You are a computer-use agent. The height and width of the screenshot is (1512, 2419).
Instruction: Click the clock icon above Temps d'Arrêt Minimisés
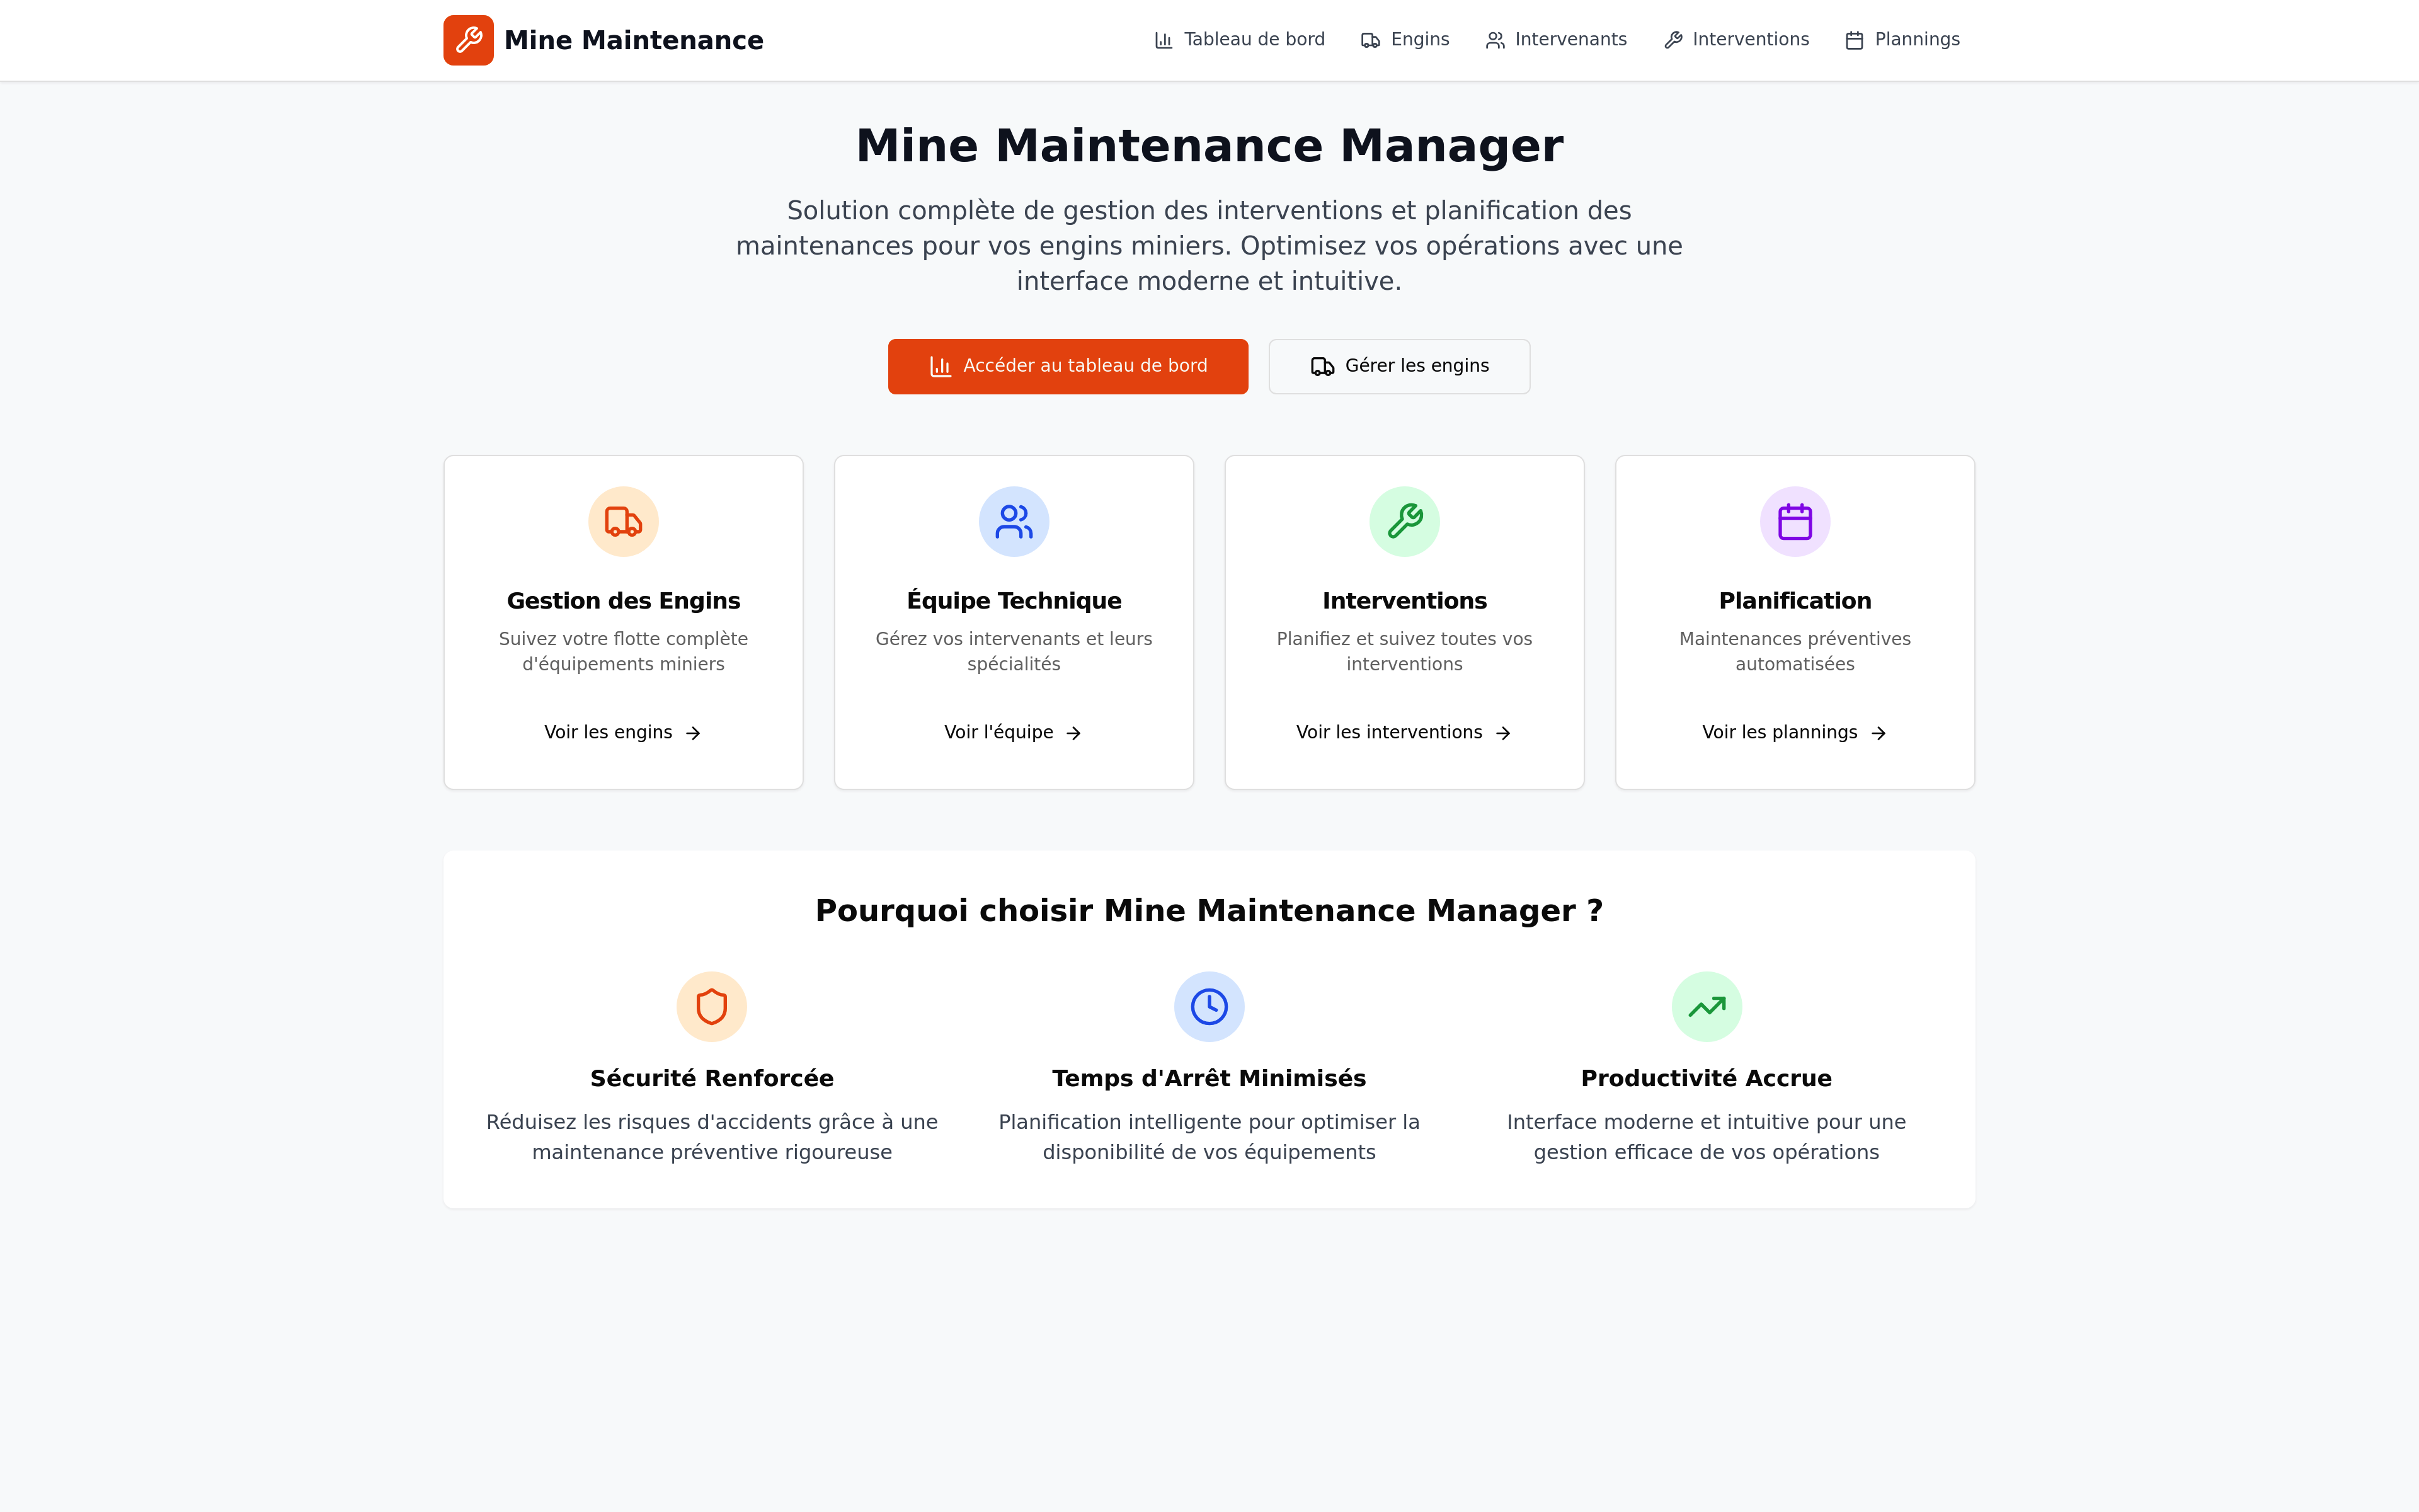tap(1208, 1006)
